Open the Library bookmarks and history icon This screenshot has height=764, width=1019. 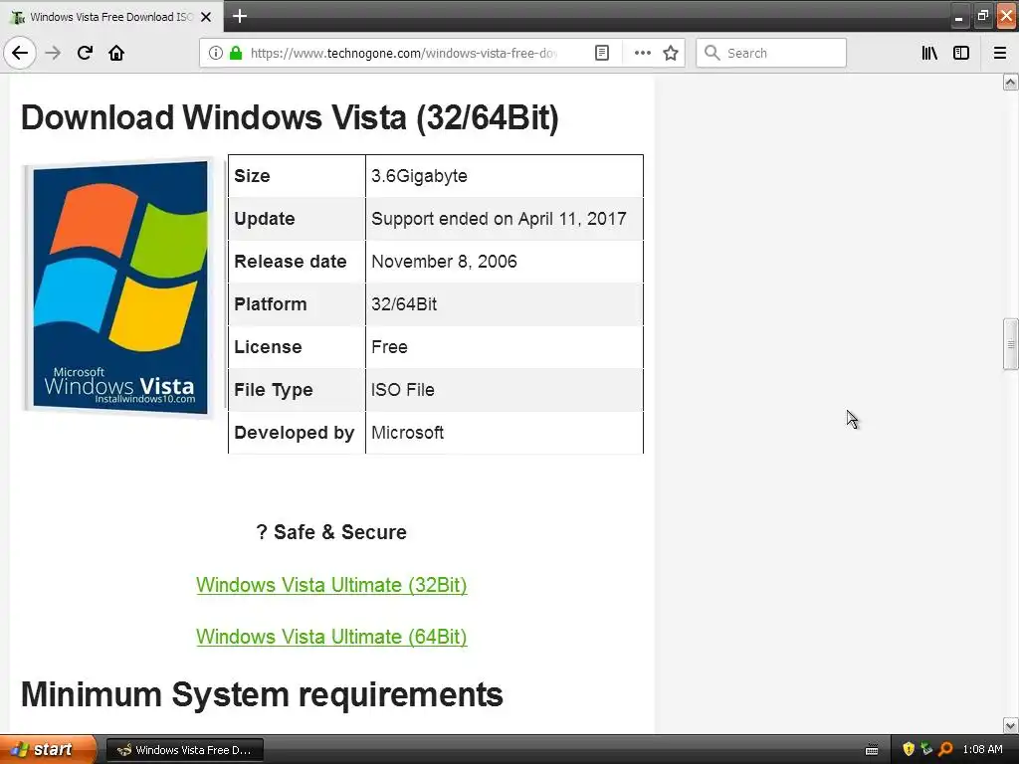(x=929, y=54)
